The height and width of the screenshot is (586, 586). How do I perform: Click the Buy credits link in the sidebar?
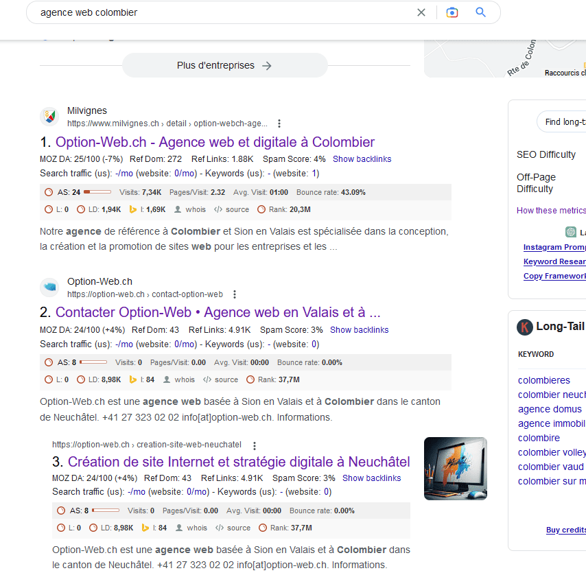pyautogui.click(x=565, y=530)
